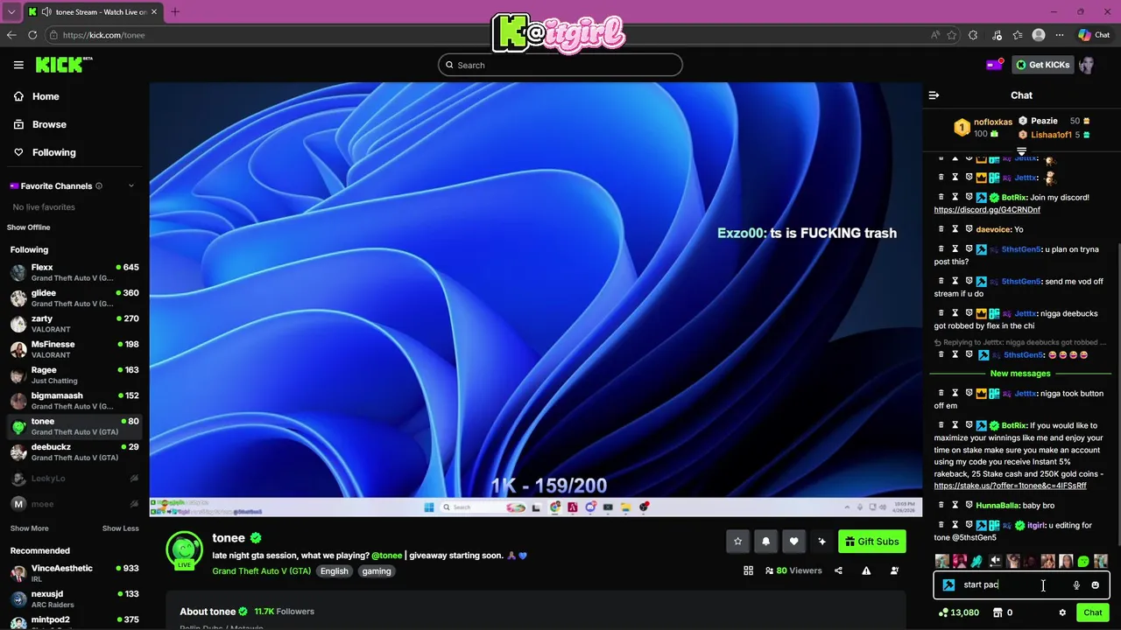This screenshot has height=630, width=1121.
Task: Share the stream via share icon
Action: tap(838, 570)
